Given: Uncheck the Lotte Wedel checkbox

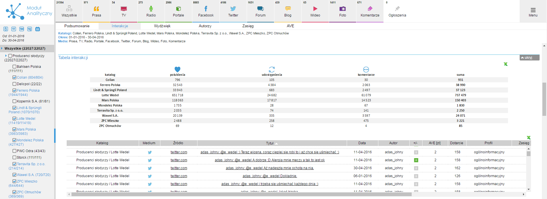Looking at the screenshot, I should pyautogui.click(x=14, y=119).
